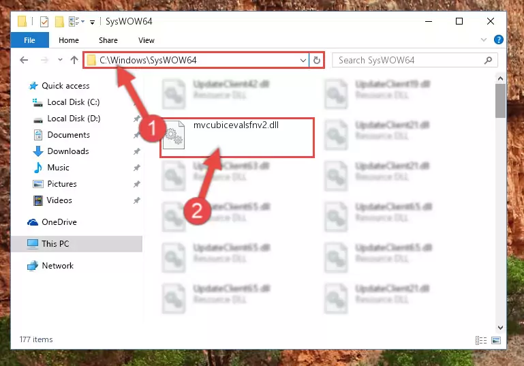Image resolution: width=524 pixels, height=366 pixels.
Task: Click the folder icon in the address bar
Action: pyautogui.click(x=91, y=60)
